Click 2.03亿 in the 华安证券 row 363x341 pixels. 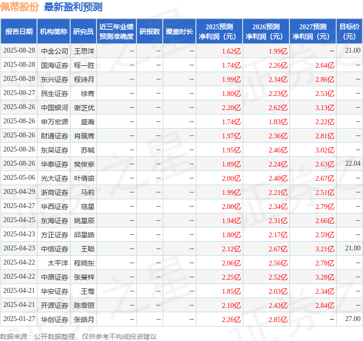278,291
